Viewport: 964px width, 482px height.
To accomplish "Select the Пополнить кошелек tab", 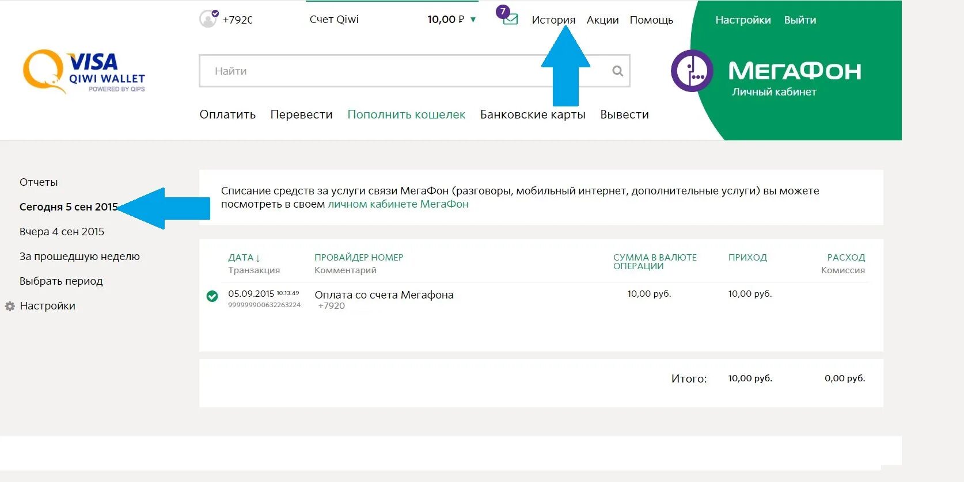I will pyautogui.click(x=406, y=114).
